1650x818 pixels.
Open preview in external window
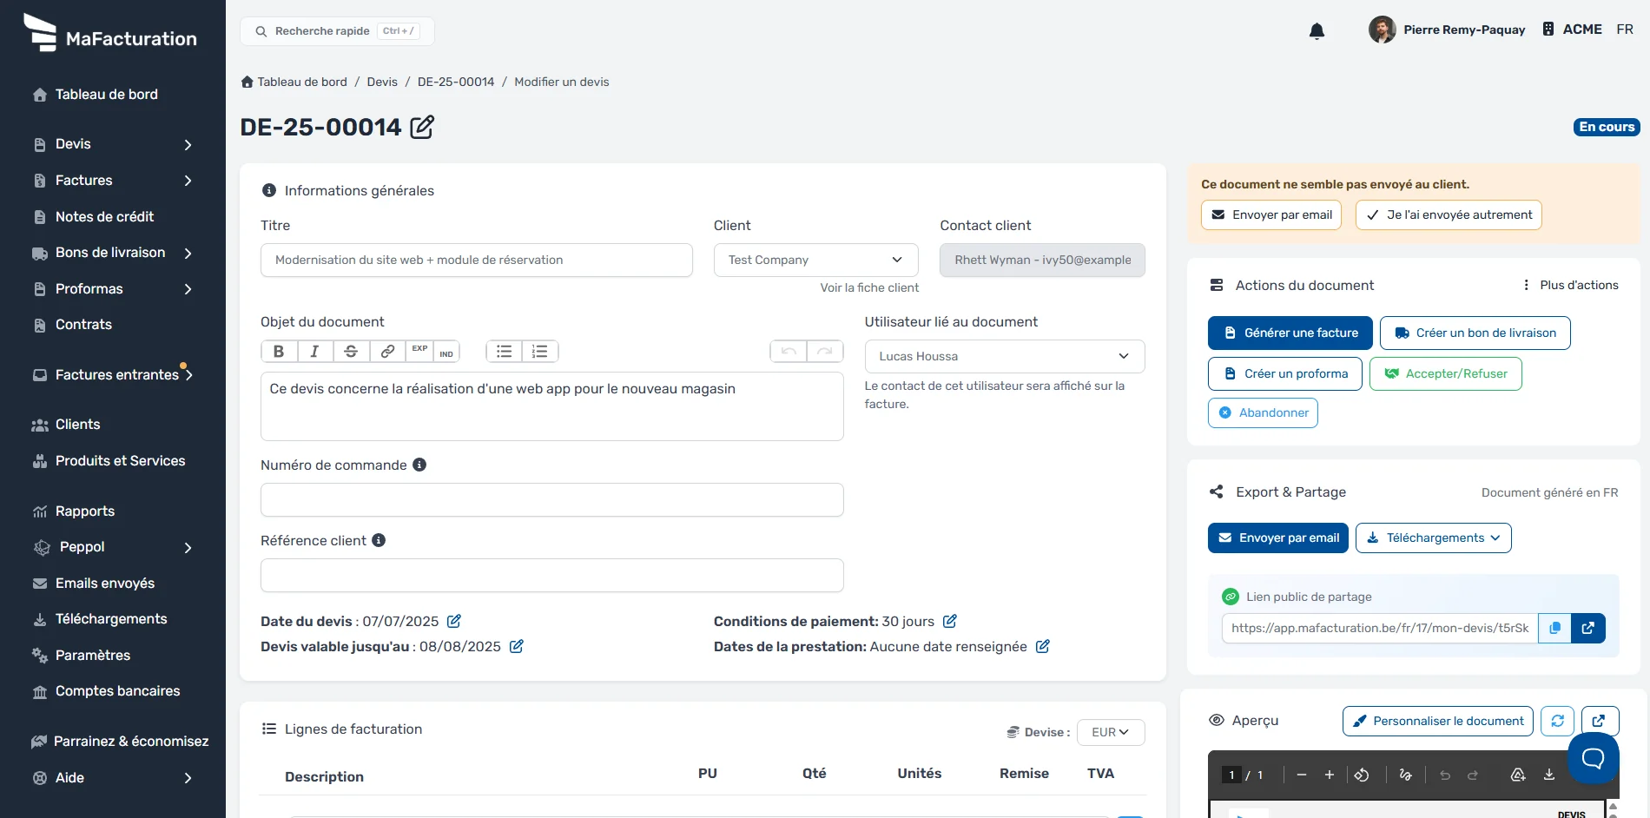(x=1600, y=721)
